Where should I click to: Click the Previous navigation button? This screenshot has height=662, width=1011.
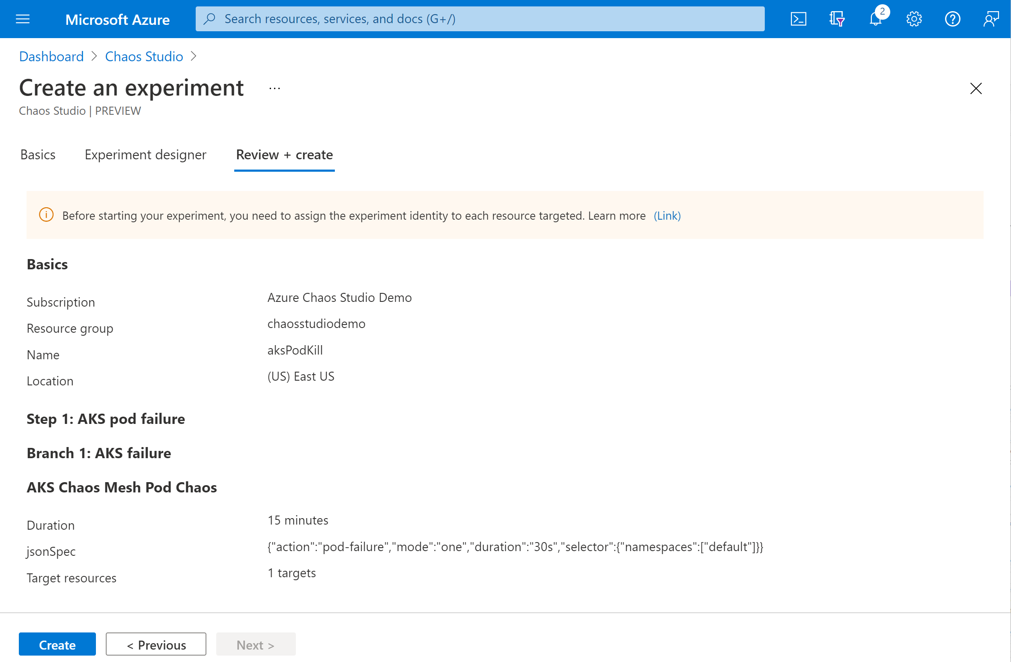click(156, 645)
